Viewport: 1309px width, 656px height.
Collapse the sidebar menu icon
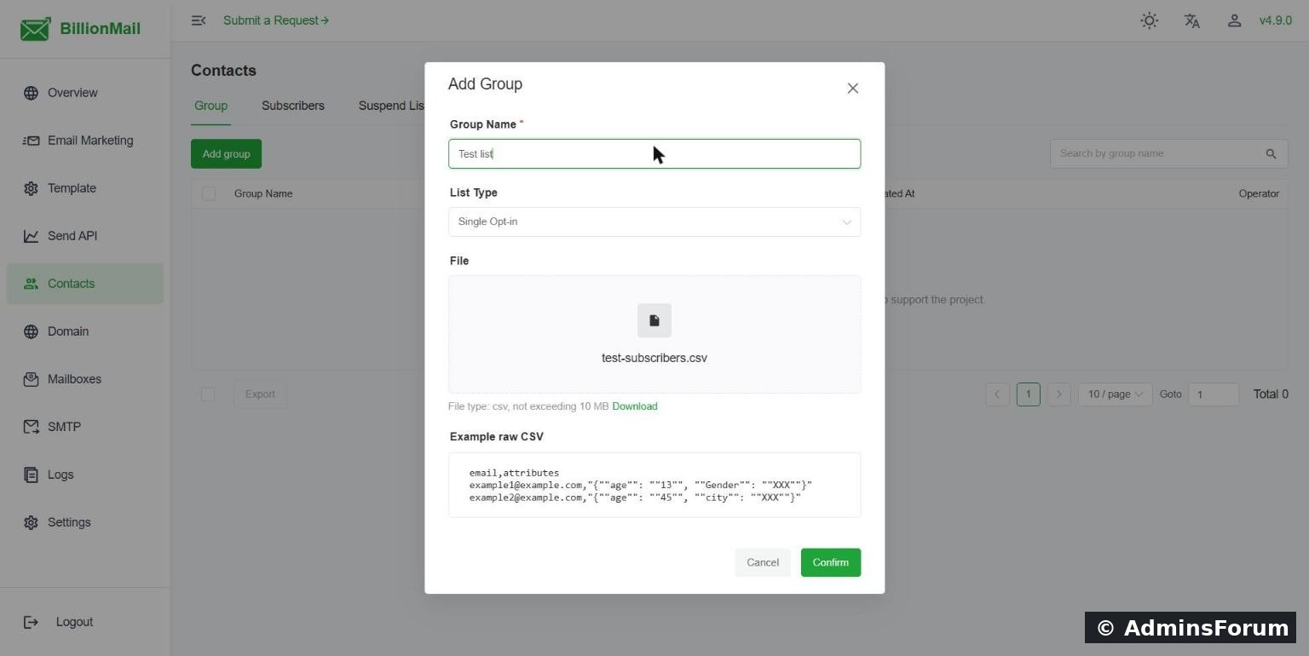click(x=199, y=20)
